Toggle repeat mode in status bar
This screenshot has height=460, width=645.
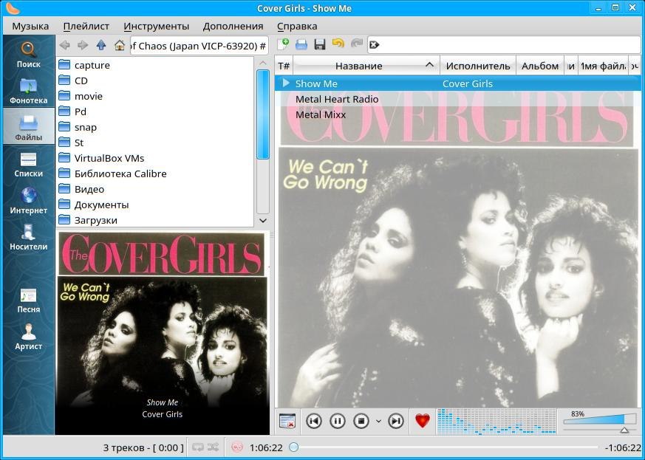tap(198, 447)
